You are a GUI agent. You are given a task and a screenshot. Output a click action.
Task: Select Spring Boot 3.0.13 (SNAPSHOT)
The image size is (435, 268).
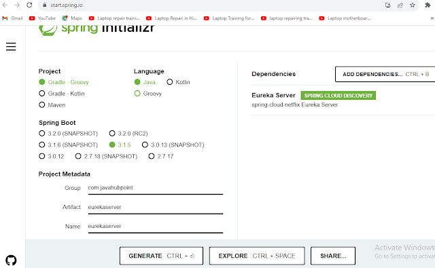[173, 145]
